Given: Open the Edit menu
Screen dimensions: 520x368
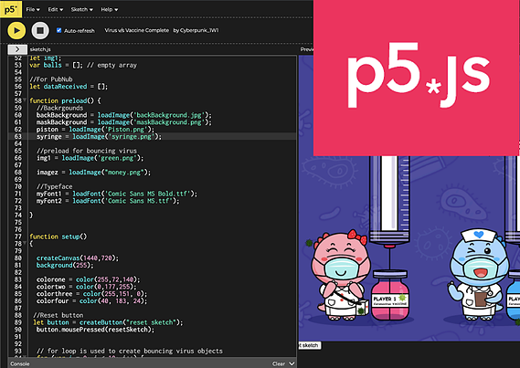Looking at the screenshot, I should (56, 9).
